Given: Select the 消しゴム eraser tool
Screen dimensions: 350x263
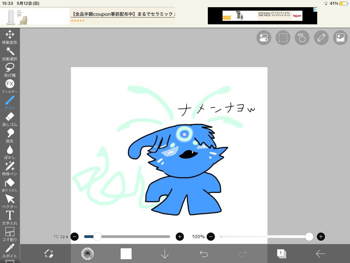Looking at the screenshot, I should point(10,119).
